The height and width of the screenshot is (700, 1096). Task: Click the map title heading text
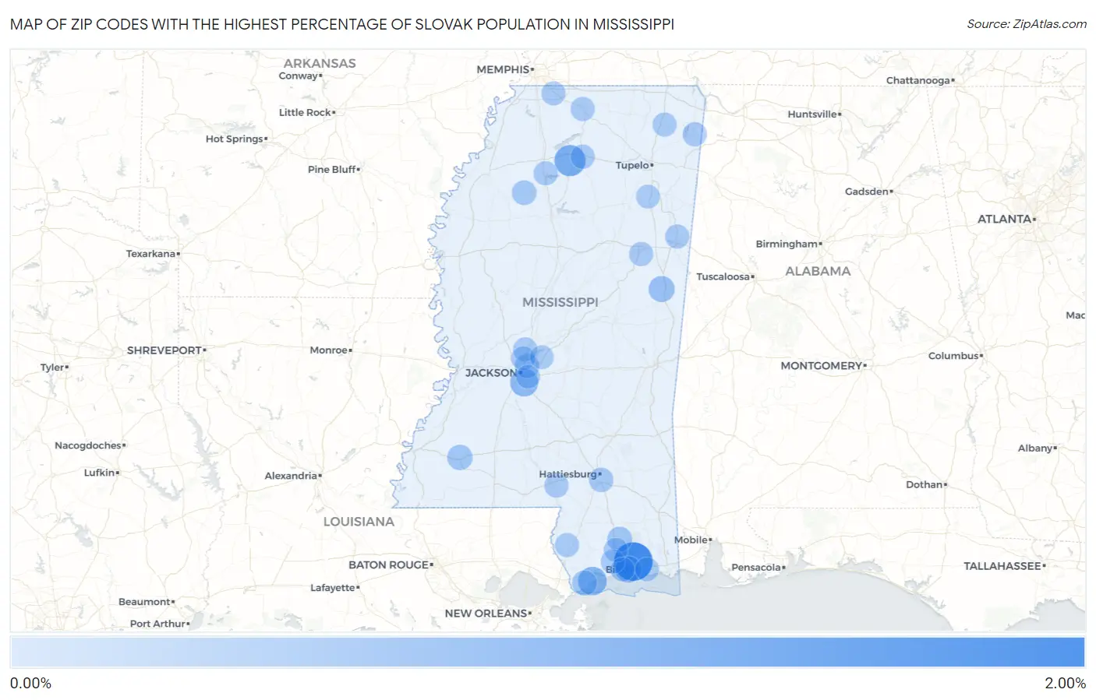(342, 24)
